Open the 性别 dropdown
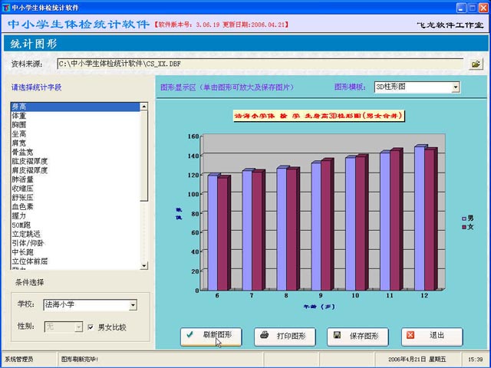491x368 pixels. pyautogui.click(x=77, y=327)
